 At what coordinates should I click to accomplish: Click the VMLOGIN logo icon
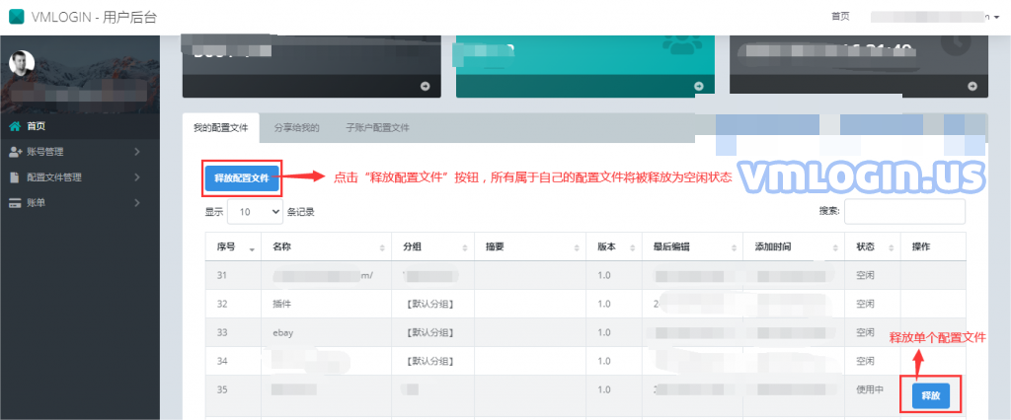pos(16,17)
